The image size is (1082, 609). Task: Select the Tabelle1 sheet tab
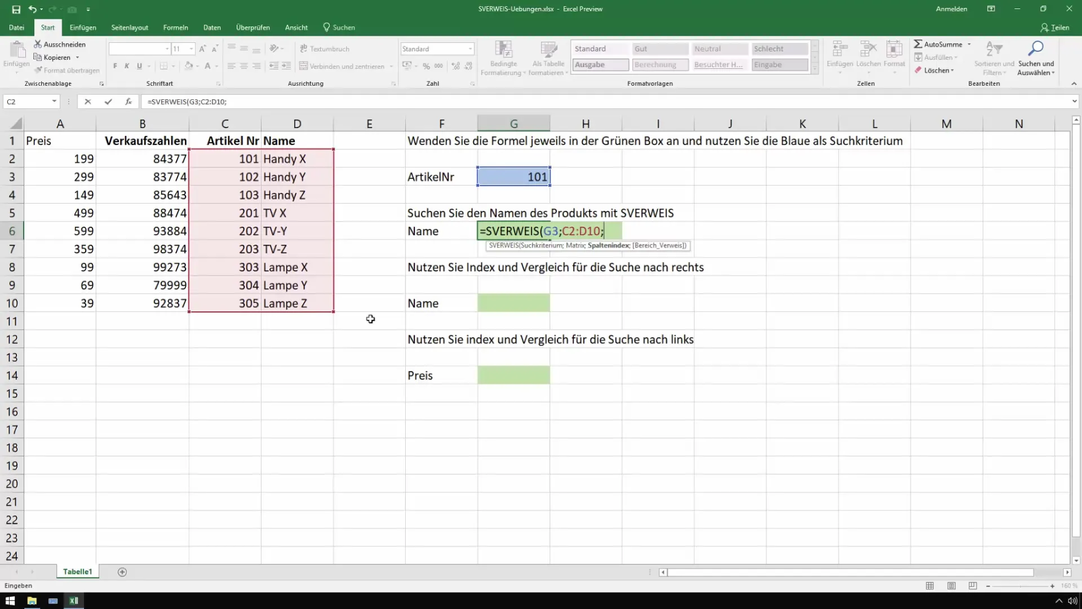[77, 572]
